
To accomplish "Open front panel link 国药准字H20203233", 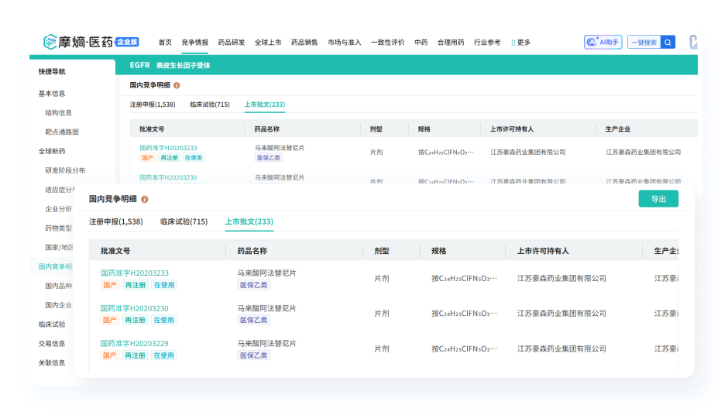I will coord(135,273).
